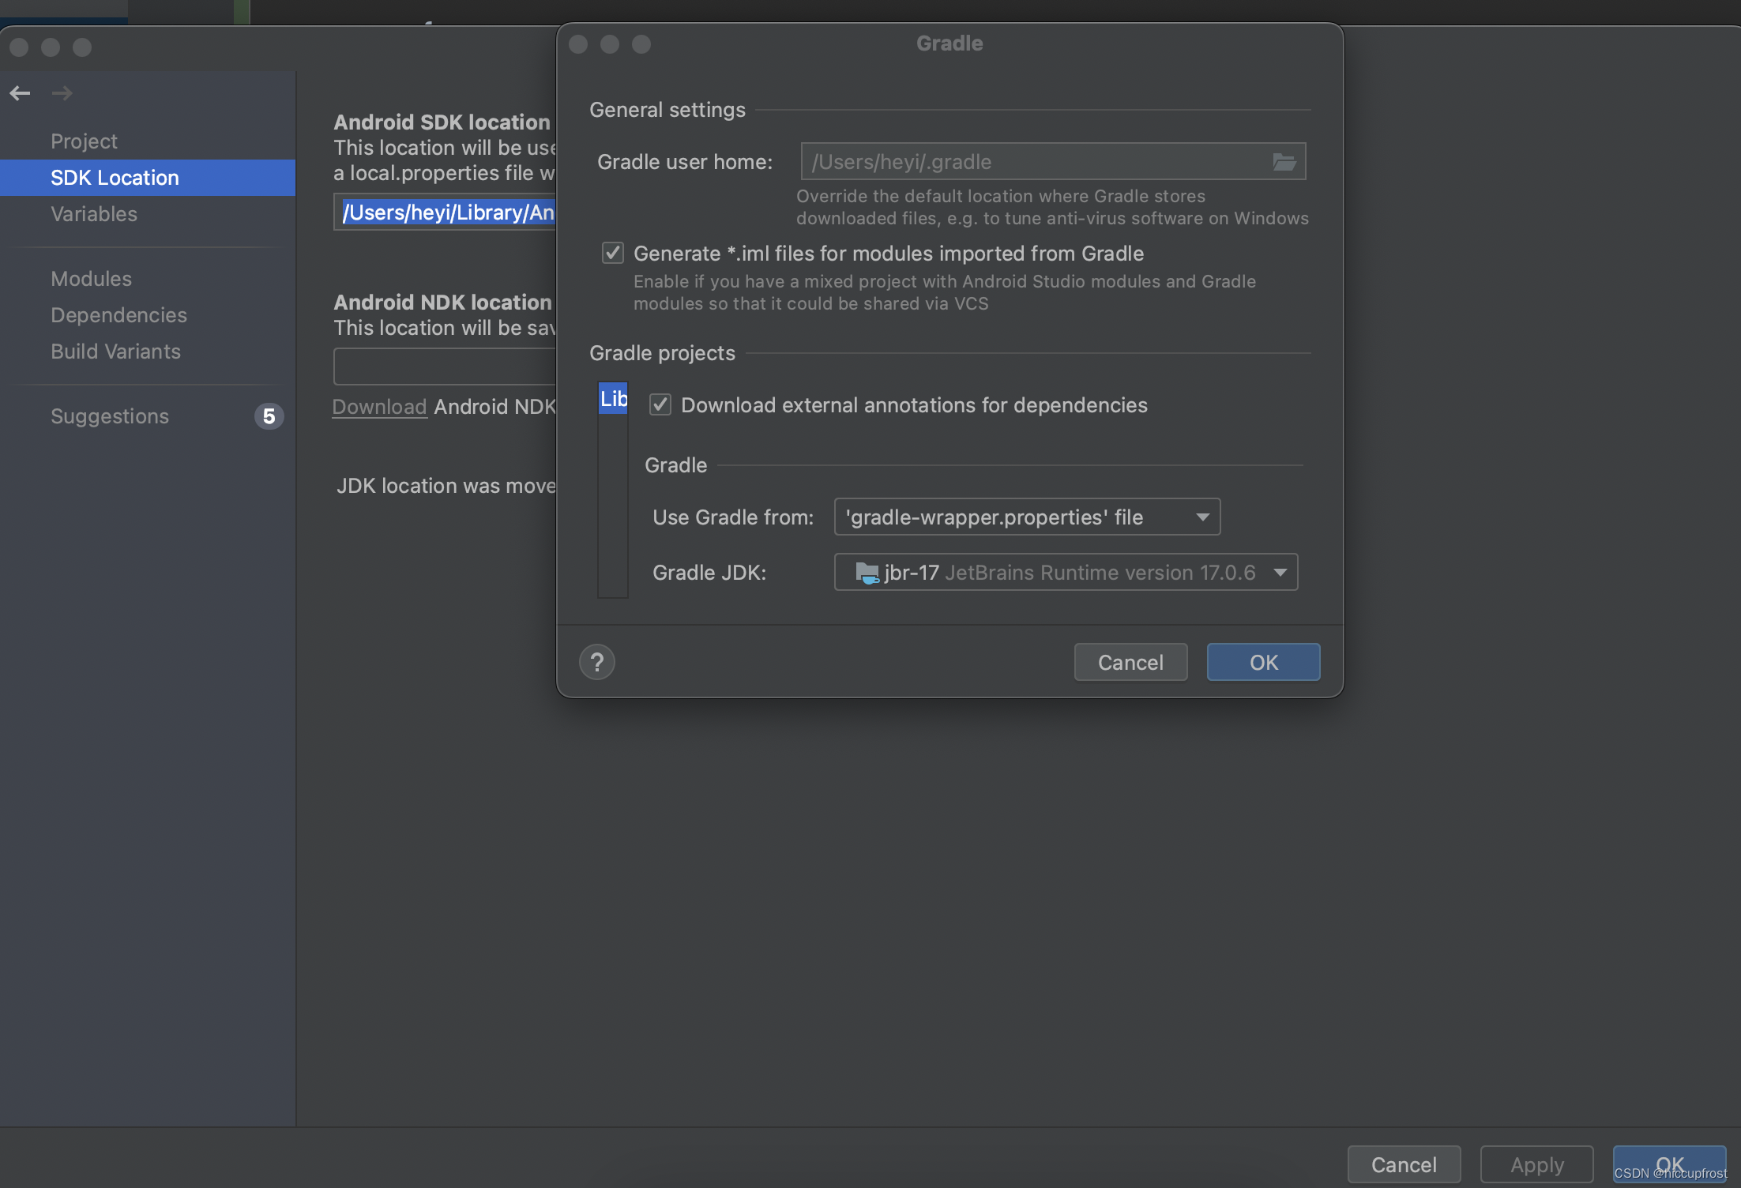Click the Suggestions count badge 5
Image resolution: width=1741 pixels, height=1188 pixels.
pos(269,416)
